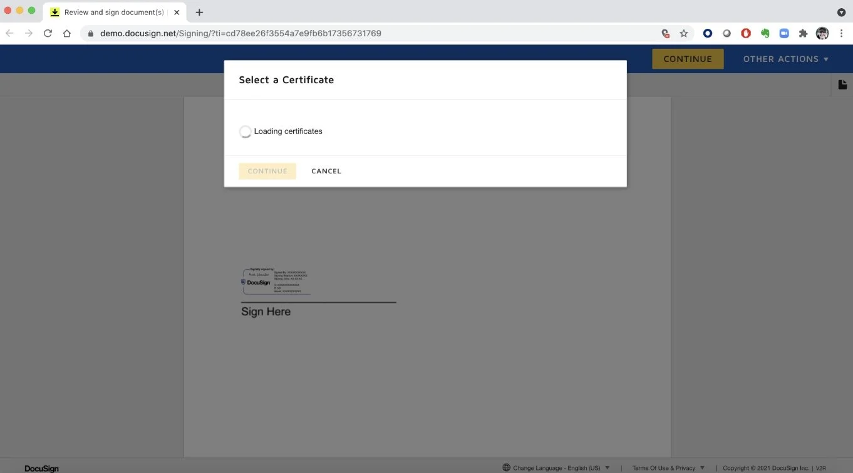The height and width of the screenshot is (473, 853).
Task: Open the red shield extension icon
Action: tap(746, 33)
